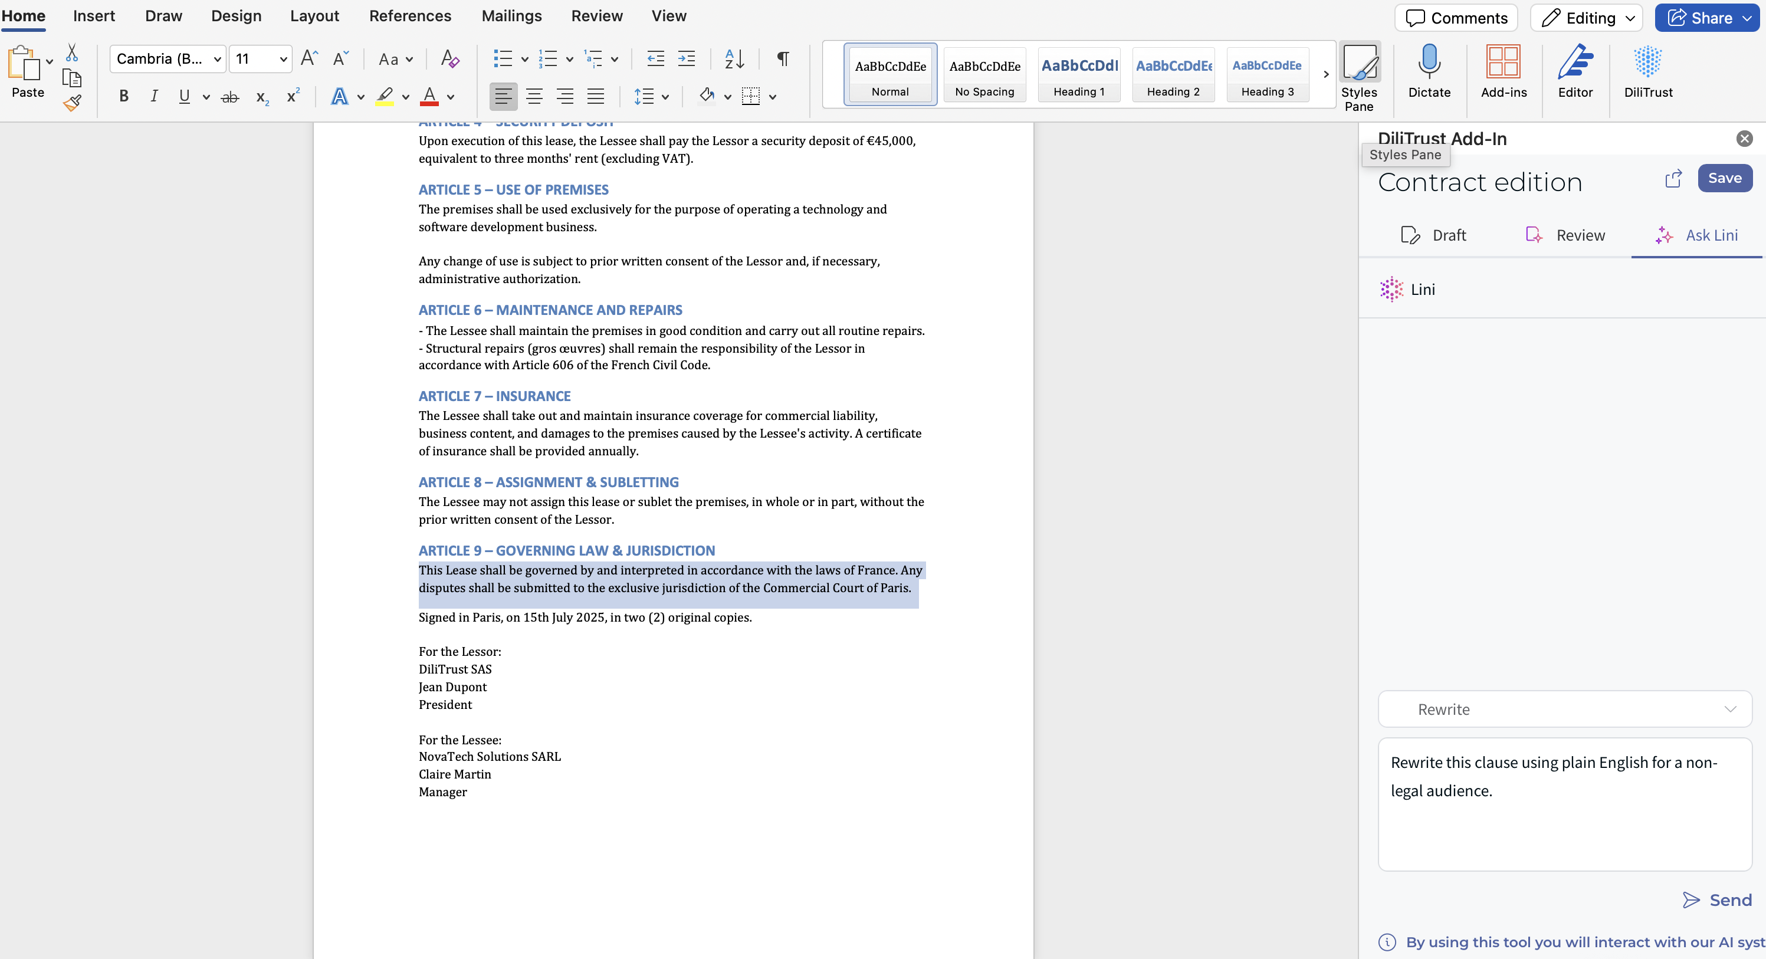Viewport: 1766px width, 959px height.
Task: Click the share/export icon beside Save
Action: (x=1673, y=178)
